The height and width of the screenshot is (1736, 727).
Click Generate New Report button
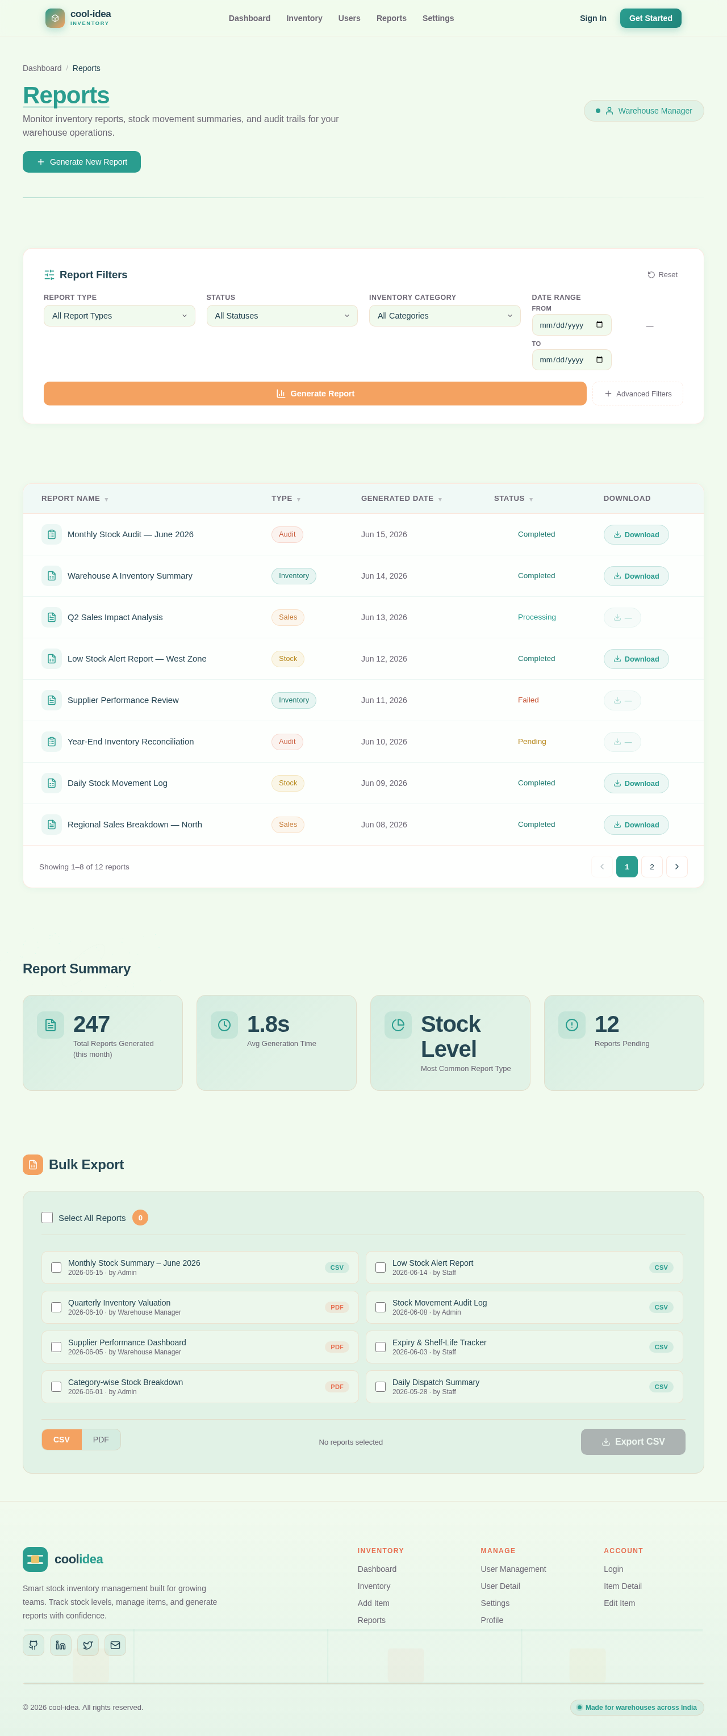point(82,162)
